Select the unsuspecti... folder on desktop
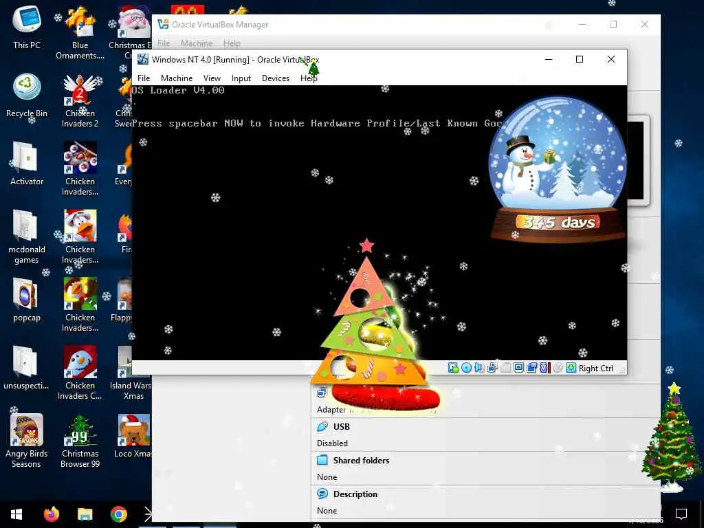This screenshot has height=528, width=704. coord(27,368)
